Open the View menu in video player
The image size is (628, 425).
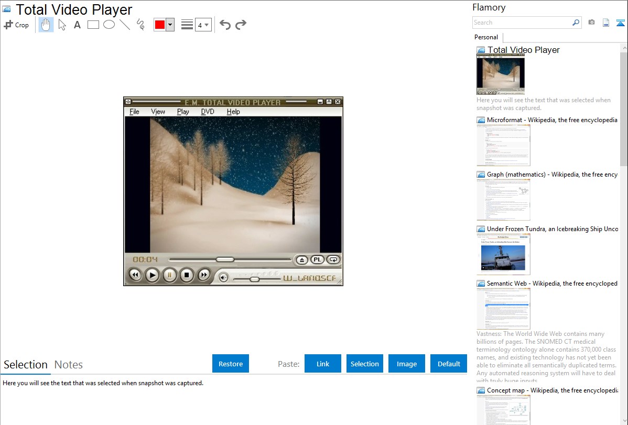158,112
